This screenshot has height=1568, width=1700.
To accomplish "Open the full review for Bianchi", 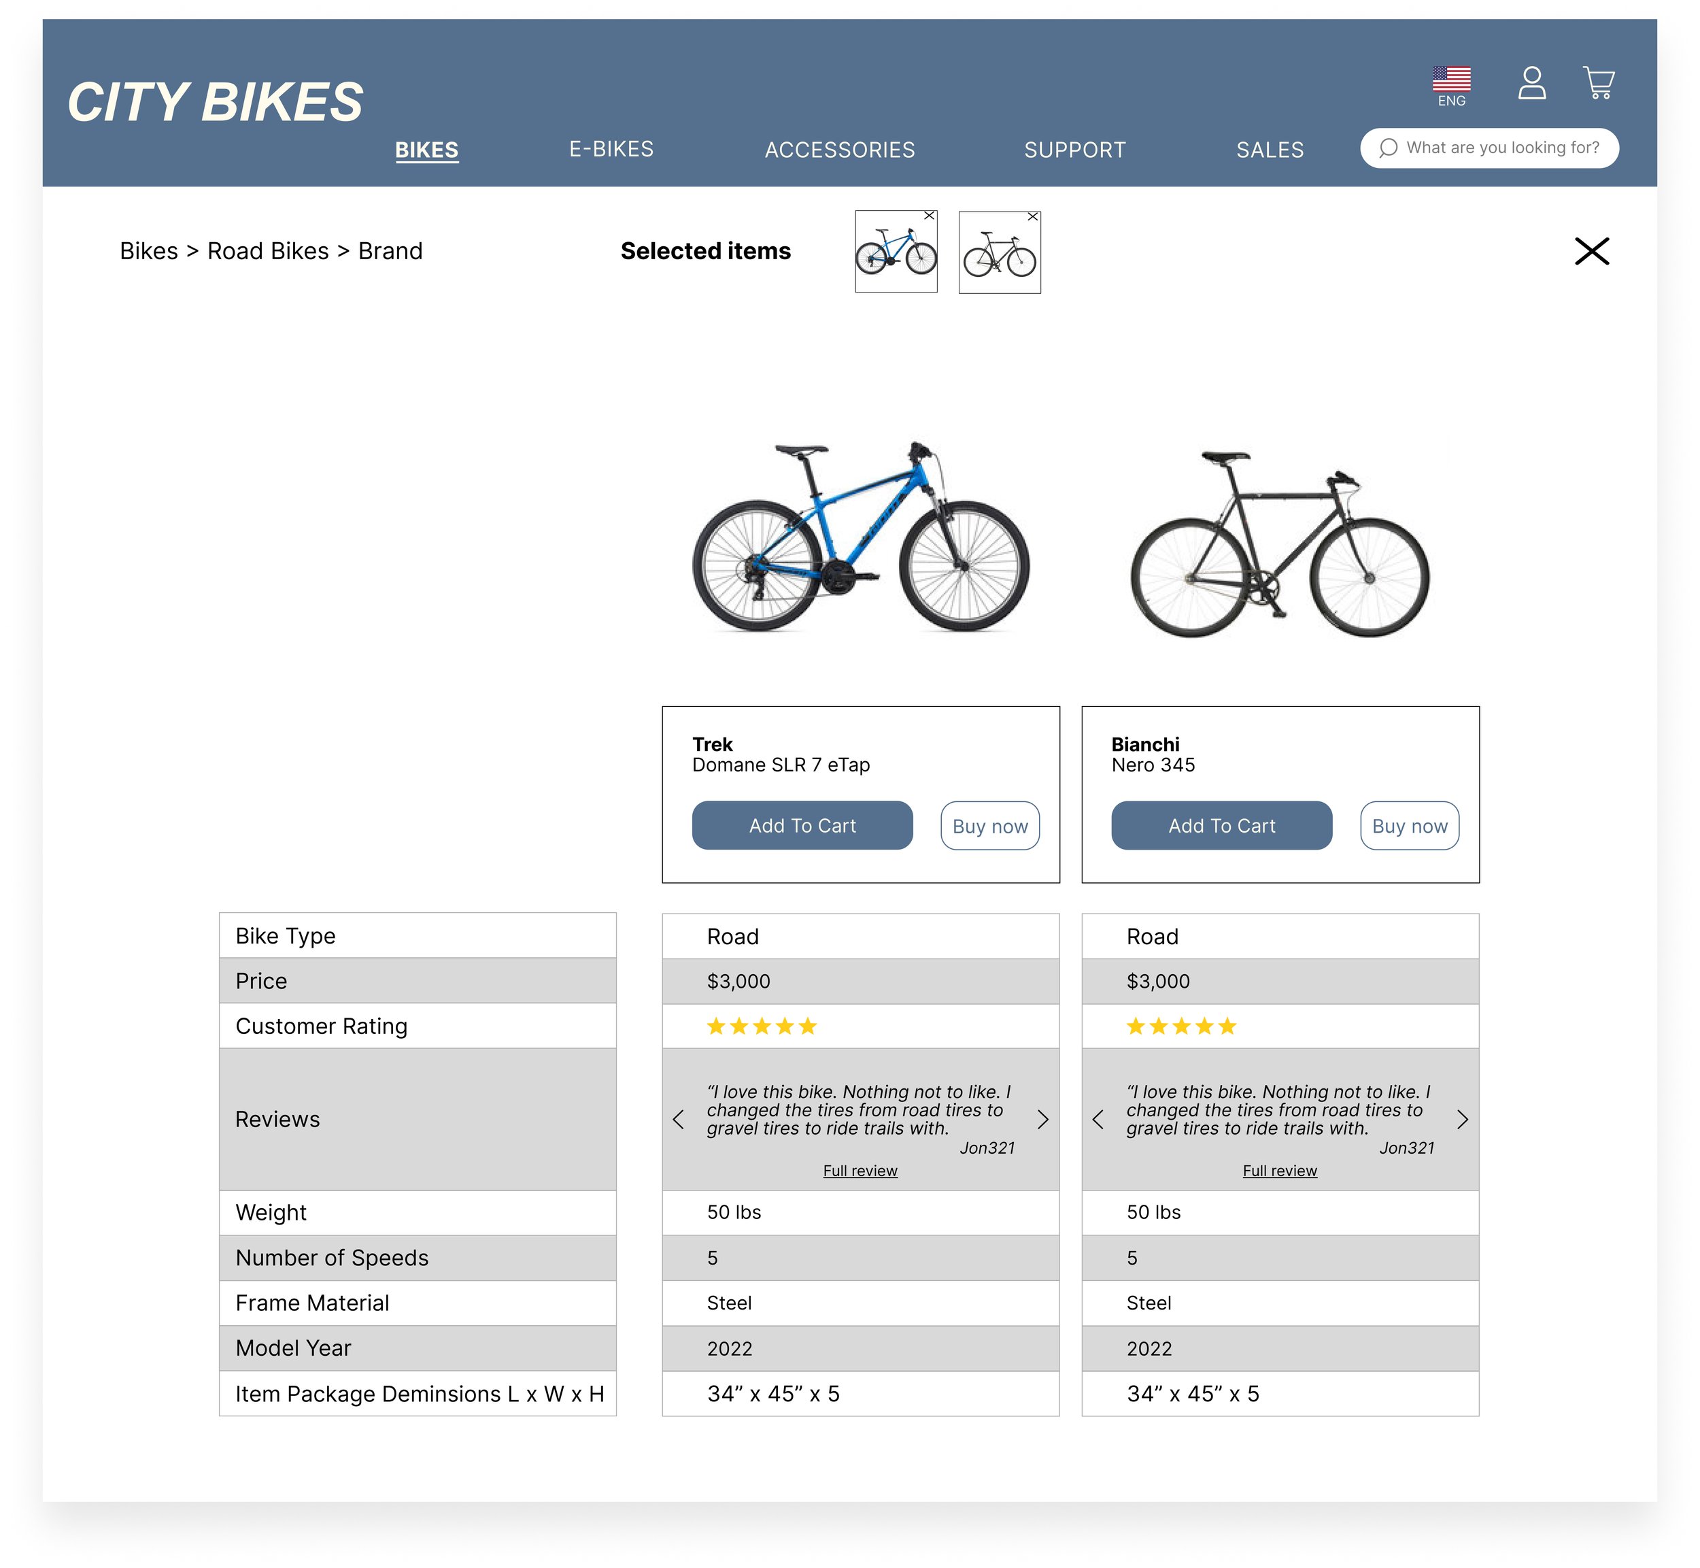I will tap(1280, 1171).
